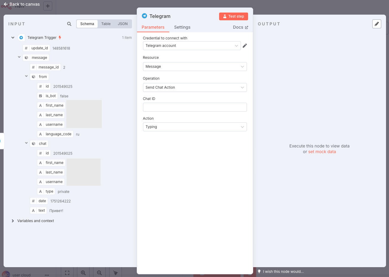389x277 pixels.
Task: Open the Action dropdown showing Typing
Action: 195,127
